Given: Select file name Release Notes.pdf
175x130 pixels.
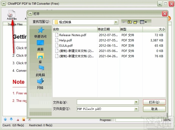Looking at the screenshot, I should click(73, 35).
